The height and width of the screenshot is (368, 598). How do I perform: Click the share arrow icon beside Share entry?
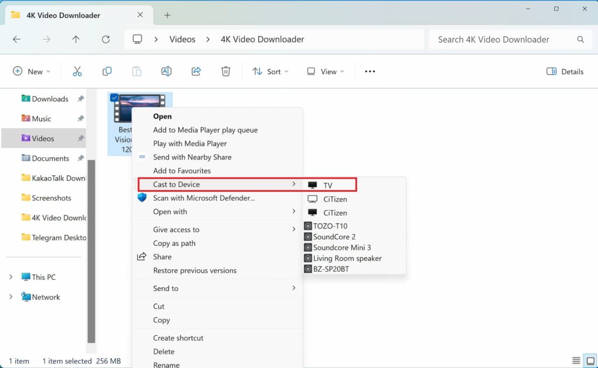click(x=142, y=256)
